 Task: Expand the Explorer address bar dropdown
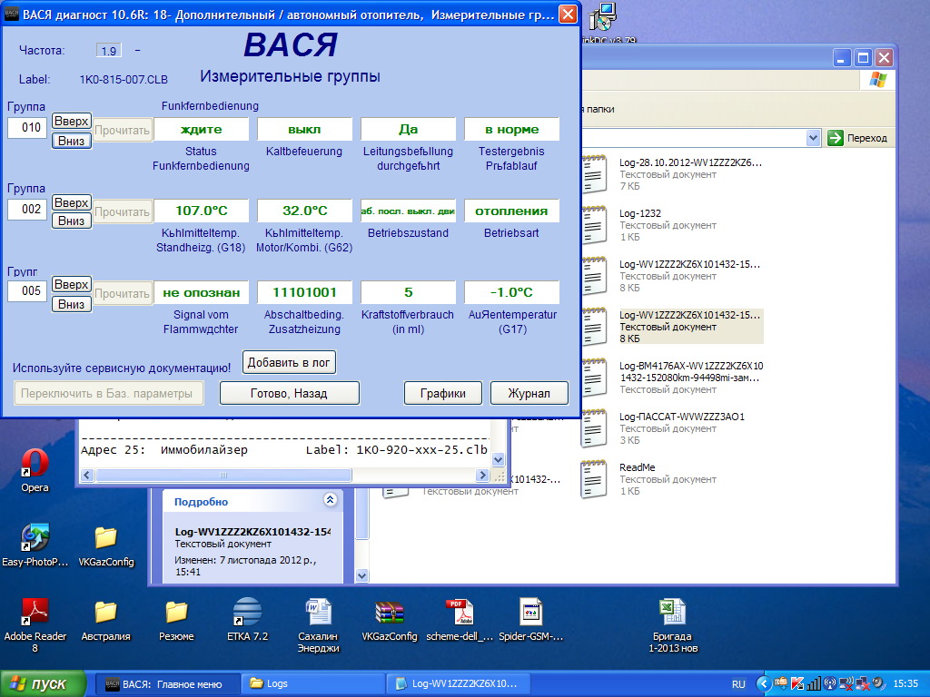tap(813, 138)
